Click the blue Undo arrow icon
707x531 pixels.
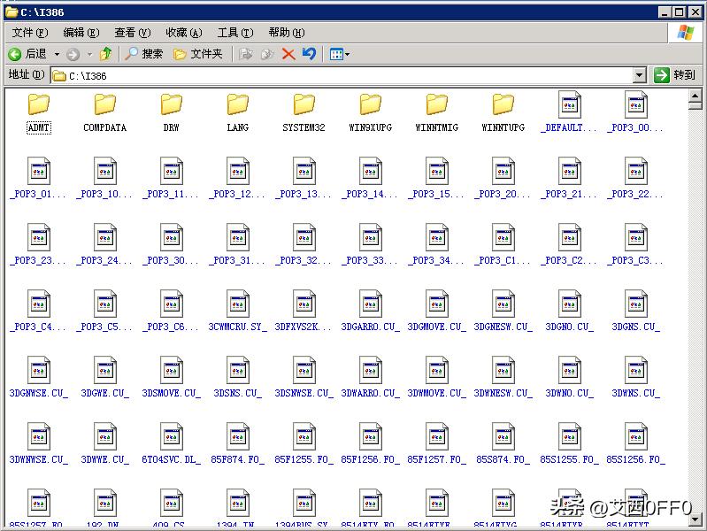[310, 54]
